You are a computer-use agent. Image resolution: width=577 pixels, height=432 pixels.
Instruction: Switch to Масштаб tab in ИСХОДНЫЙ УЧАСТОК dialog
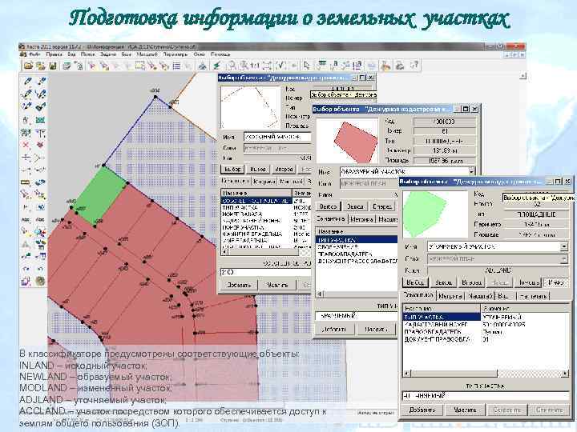(292, 182)
